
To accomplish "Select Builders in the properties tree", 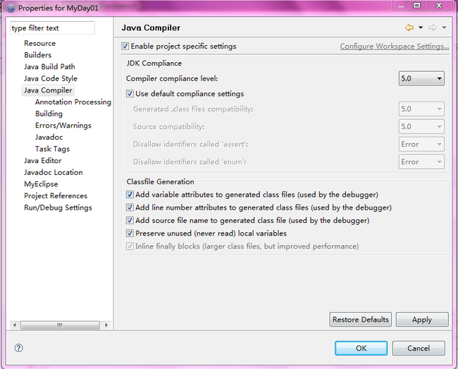I will pos(37,55).
